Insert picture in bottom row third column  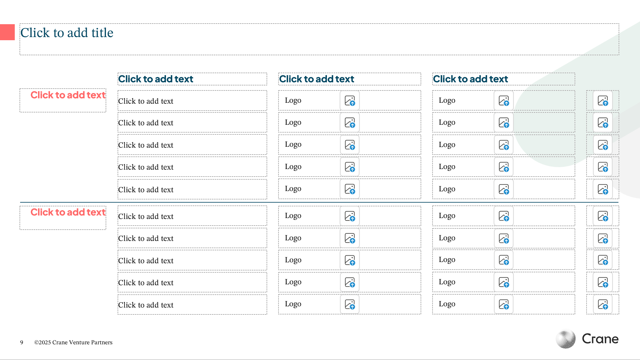504,304
